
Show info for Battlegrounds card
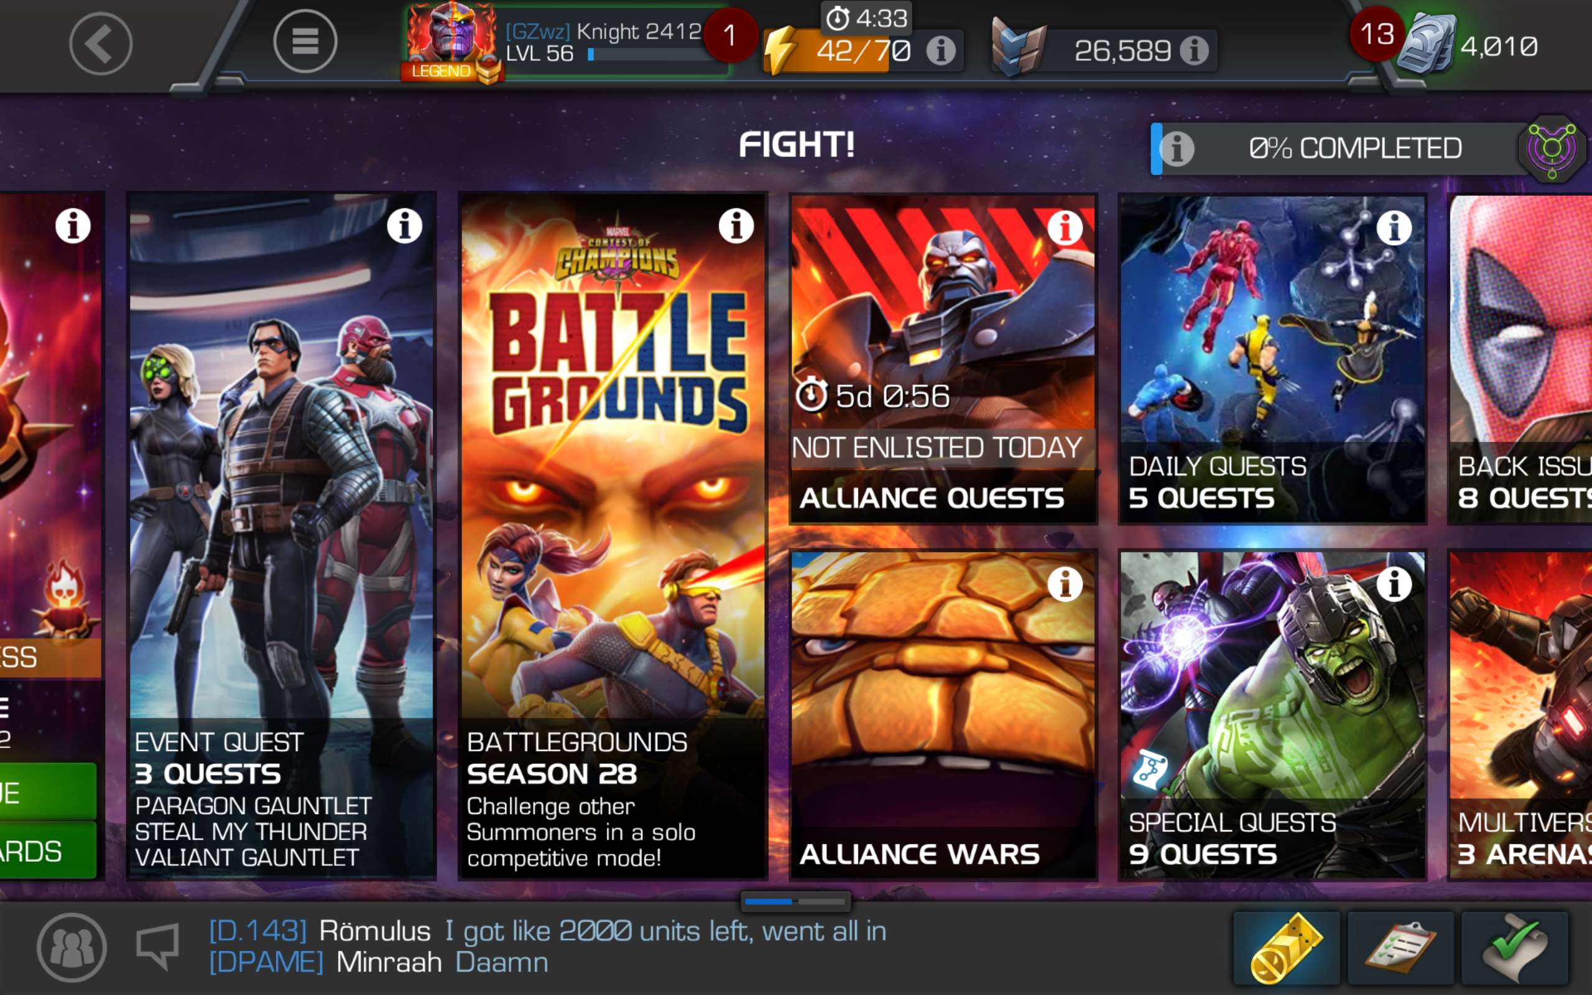[x=736, y=226]
